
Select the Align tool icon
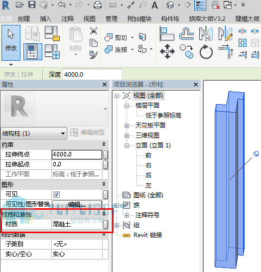[167, 33]
